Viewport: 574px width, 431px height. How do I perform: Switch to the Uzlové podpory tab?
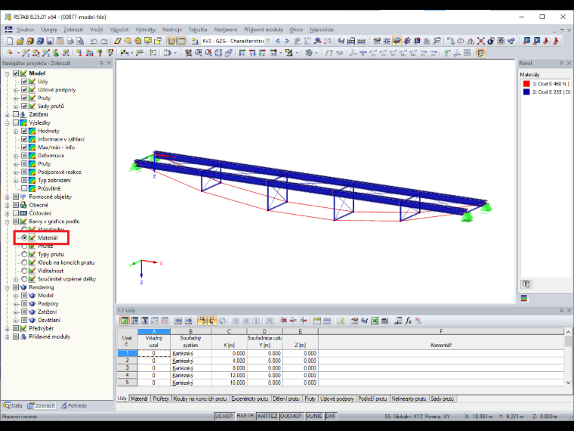(337, 398)
